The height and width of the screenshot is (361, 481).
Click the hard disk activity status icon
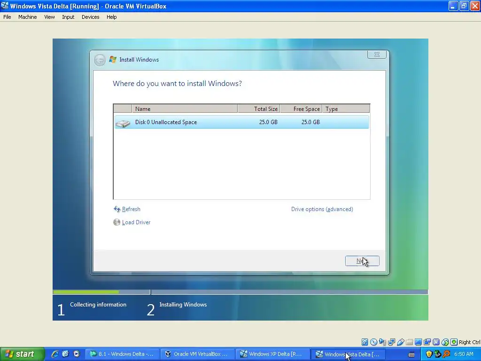[365, 342]
